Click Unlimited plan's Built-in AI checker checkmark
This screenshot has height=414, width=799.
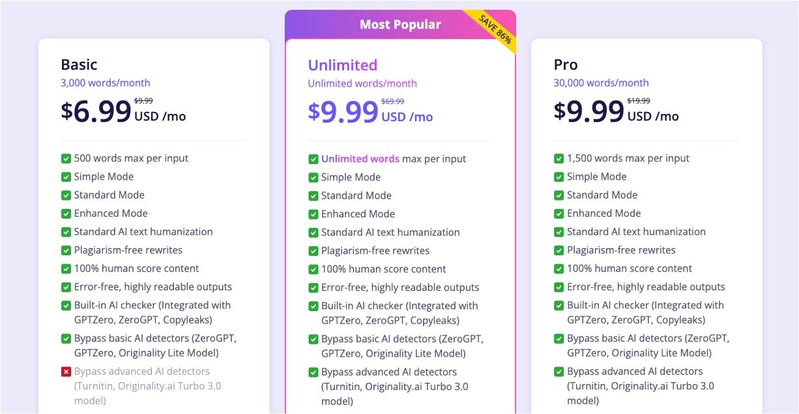pyautogui.click(x=313, y=306)
